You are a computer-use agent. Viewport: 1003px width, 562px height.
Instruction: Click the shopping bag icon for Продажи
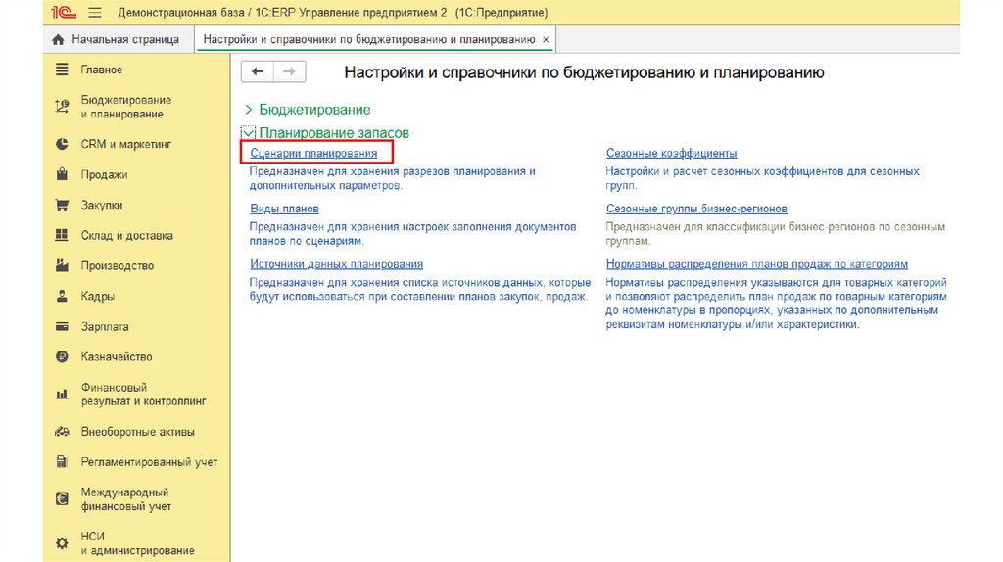click(62, 175)
